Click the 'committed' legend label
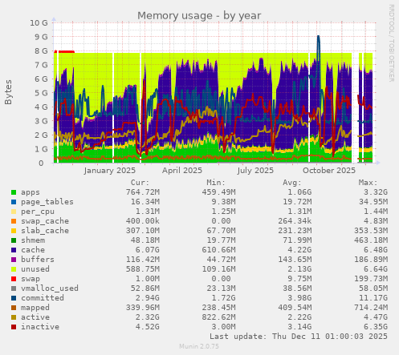Screen dimensions: 399x355 (43, 298)
